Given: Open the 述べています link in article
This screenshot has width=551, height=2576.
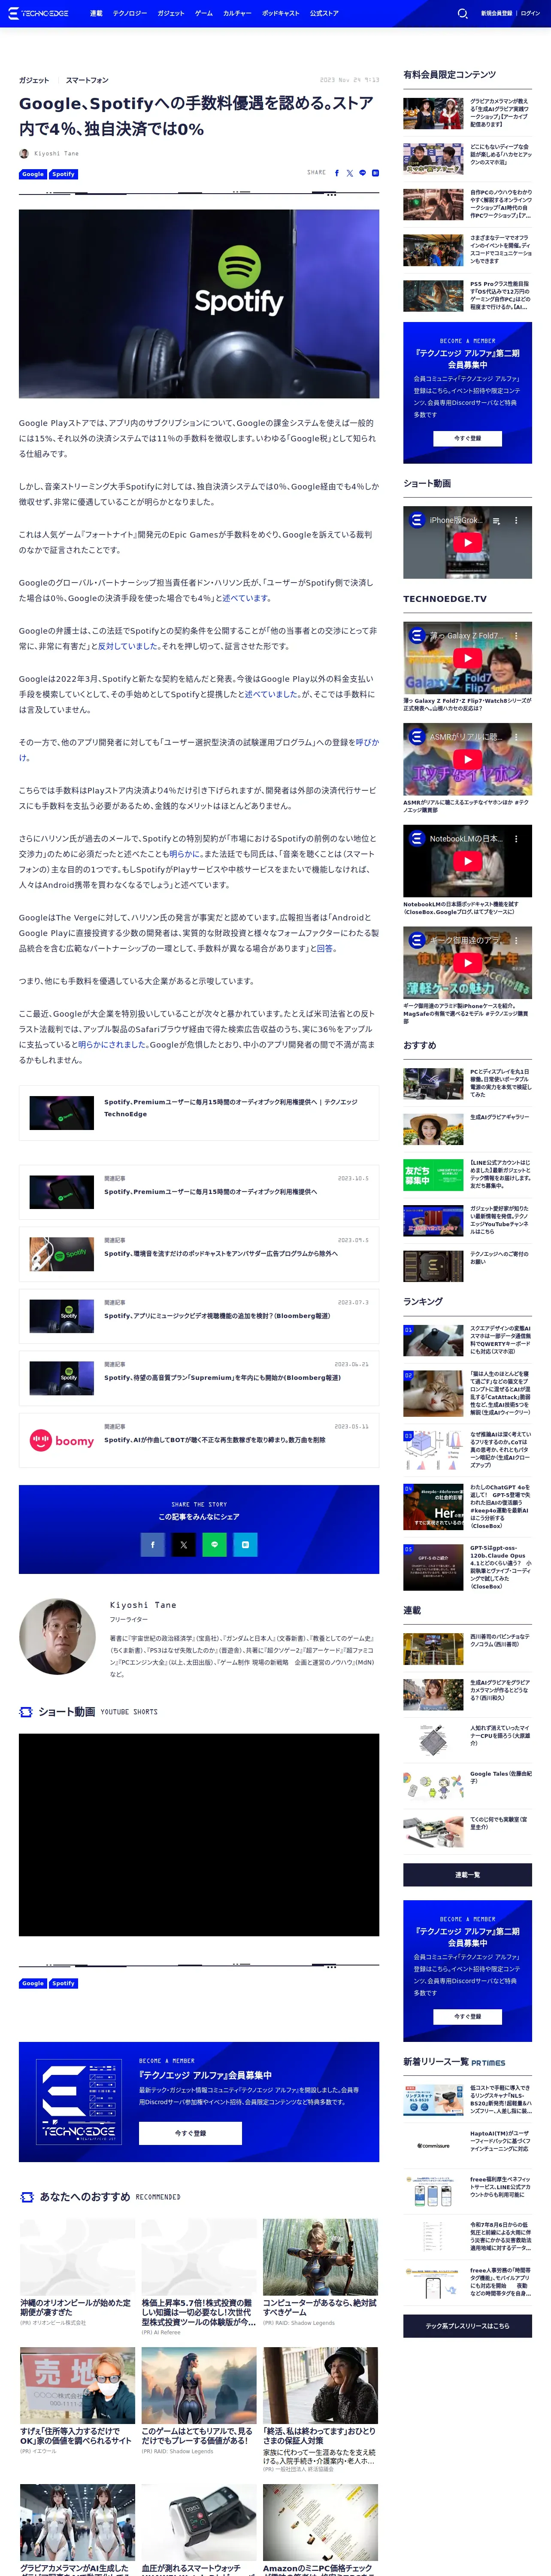Looking at the screenshot, I should (245, 598).
